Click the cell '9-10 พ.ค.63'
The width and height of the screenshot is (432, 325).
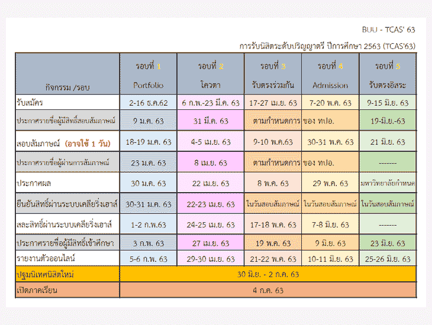tap(273, 141)
